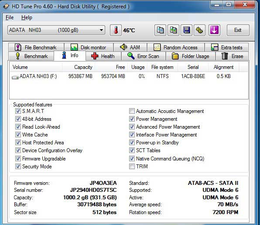Open the Help menu
The image size is (260, 225).
[27, 17]
